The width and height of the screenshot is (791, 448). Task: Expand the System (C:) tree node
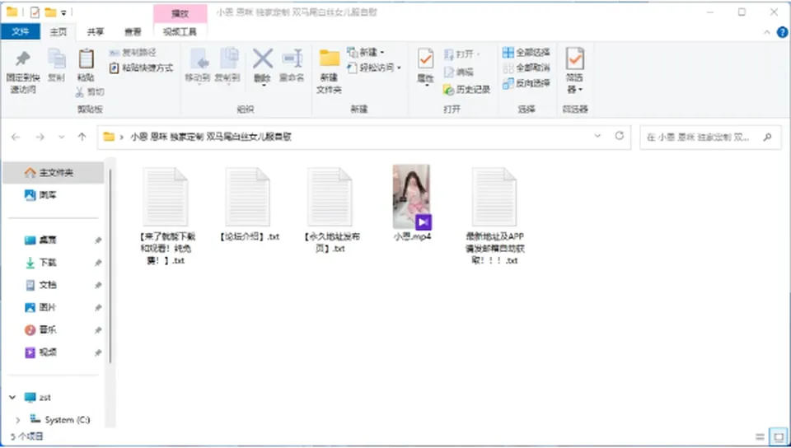18,420
